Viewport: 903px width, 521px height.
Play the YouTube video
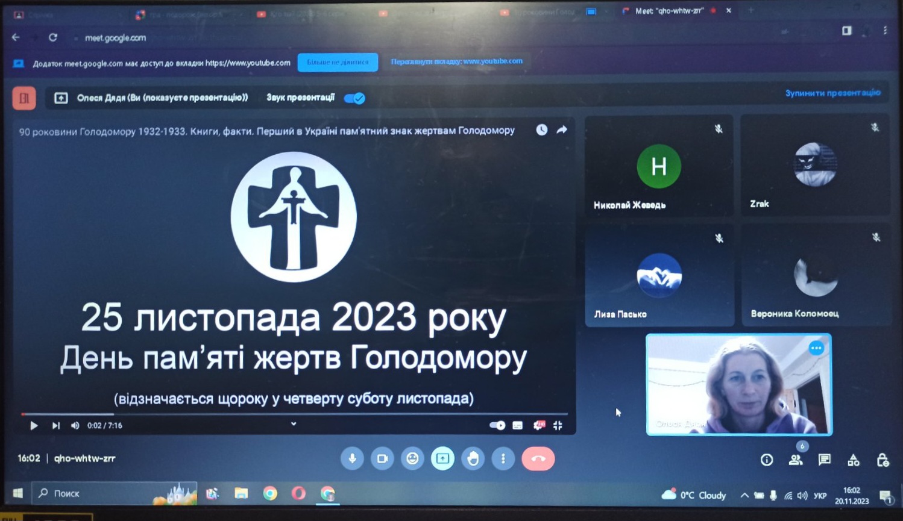34,425
